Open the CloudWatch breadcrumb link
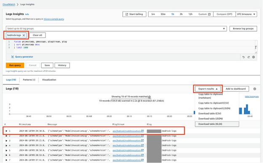Screen dimensions: 263x163 pyautogui.click(x=9, y=4)
